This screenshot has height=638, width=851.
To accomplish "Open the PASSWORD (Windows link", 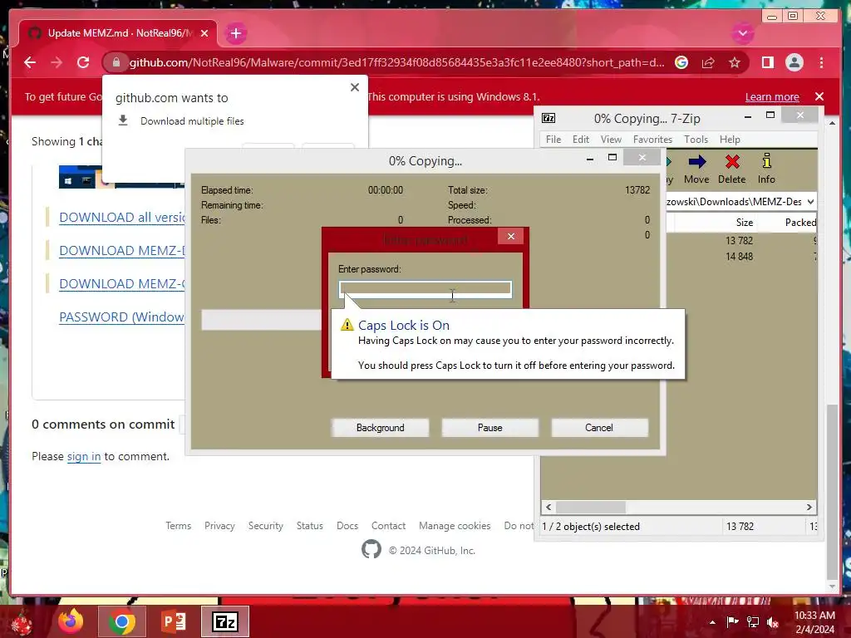I will pos(121,317).
